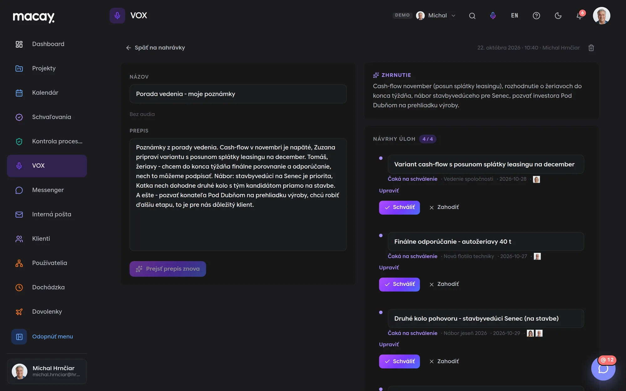This screenshot has height=391, width=626.
Task: Click the Dovolenky airplane icon
Action: click(19, 312)
